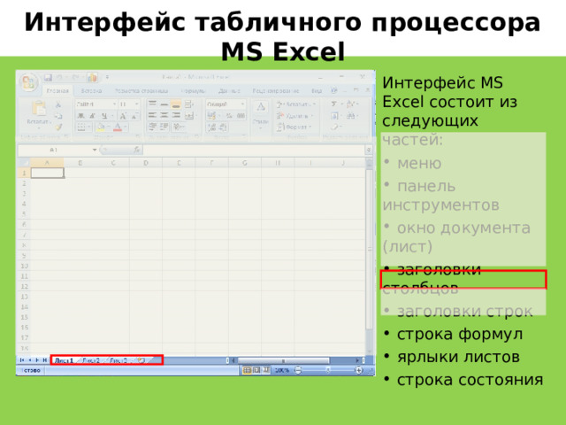566x425 pixels.
Task: Click the Wrap Text icon
Action: point(188,104)
